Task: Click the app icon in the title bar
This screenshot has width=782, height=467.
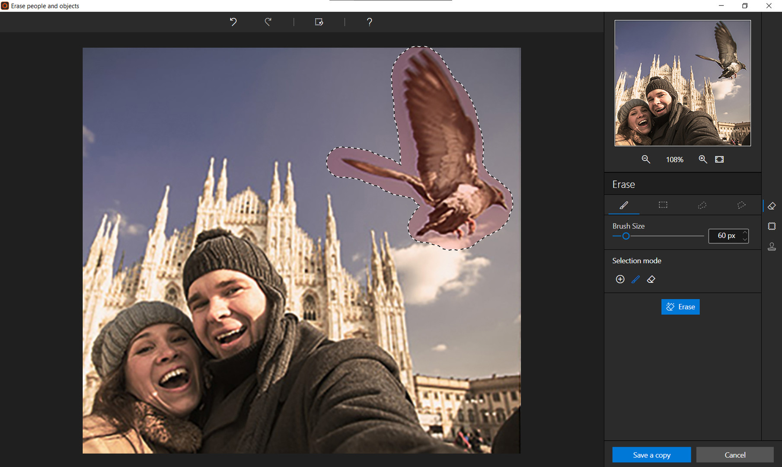Action: click(5, 6)
